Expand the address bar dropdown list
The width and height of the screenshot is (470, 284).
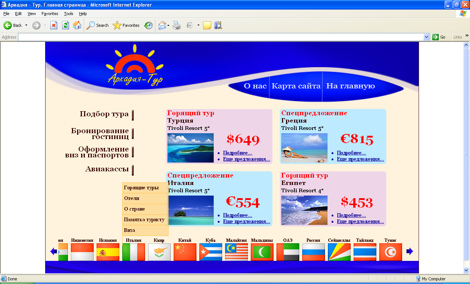(x=426, y=37)
